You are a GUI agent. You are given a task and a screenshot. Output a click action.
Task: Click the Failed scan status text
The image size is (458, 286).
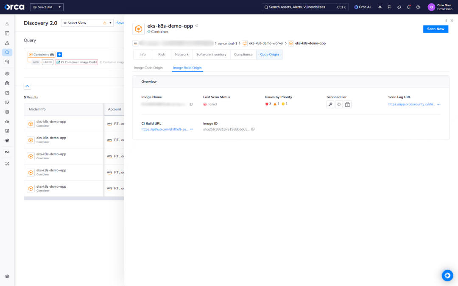click(x=212, y=104)
